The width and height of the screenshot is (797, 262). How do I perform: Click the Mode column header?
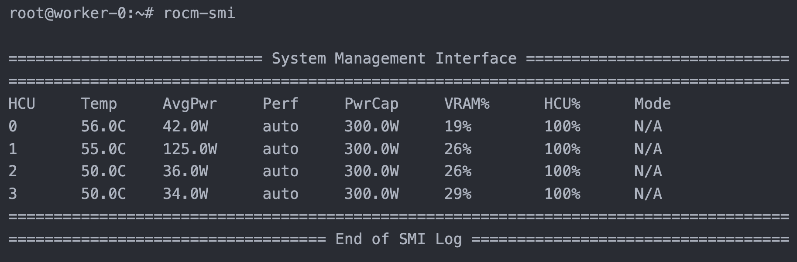[652, 104]
